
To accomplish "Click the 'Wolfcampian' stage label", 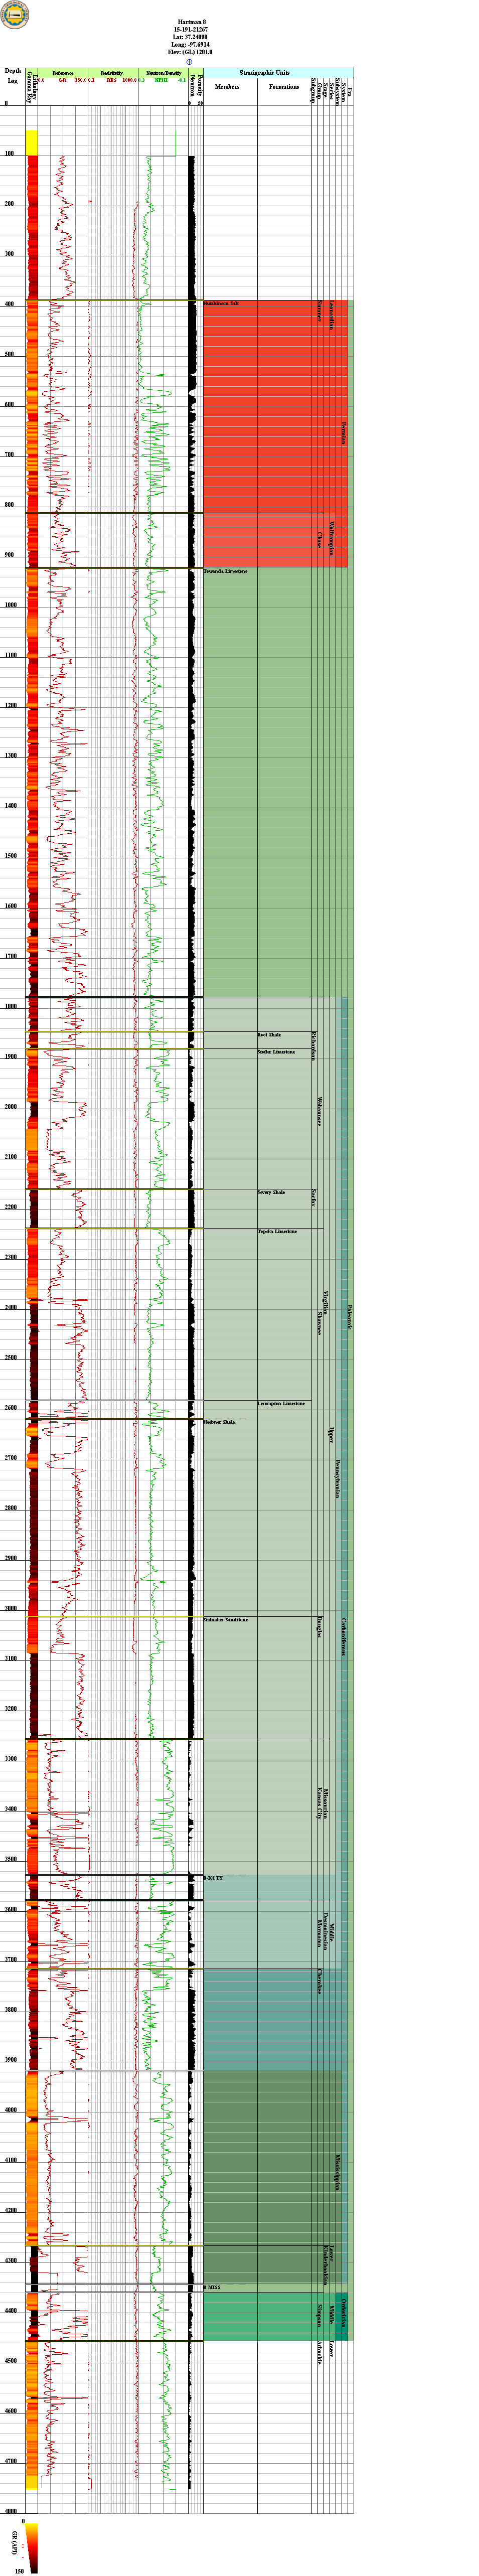I will point(331,539).
